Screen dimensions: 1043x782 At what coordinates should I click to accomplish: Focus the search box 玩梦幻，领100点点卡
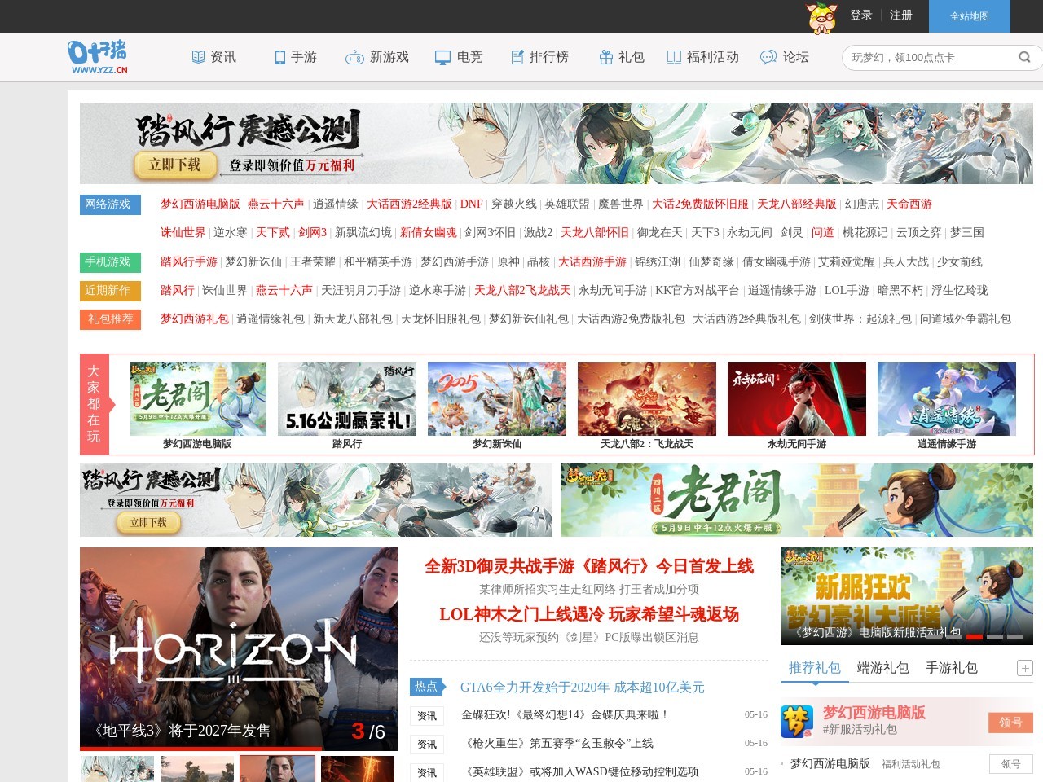click(x=929, y=57)
